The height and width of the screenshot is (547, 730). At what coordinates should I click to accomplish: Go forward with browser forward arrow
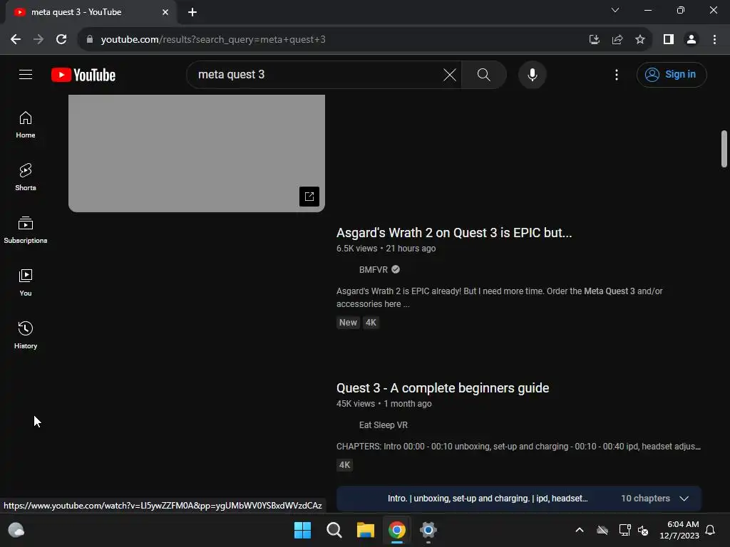[x=38, y=39]
